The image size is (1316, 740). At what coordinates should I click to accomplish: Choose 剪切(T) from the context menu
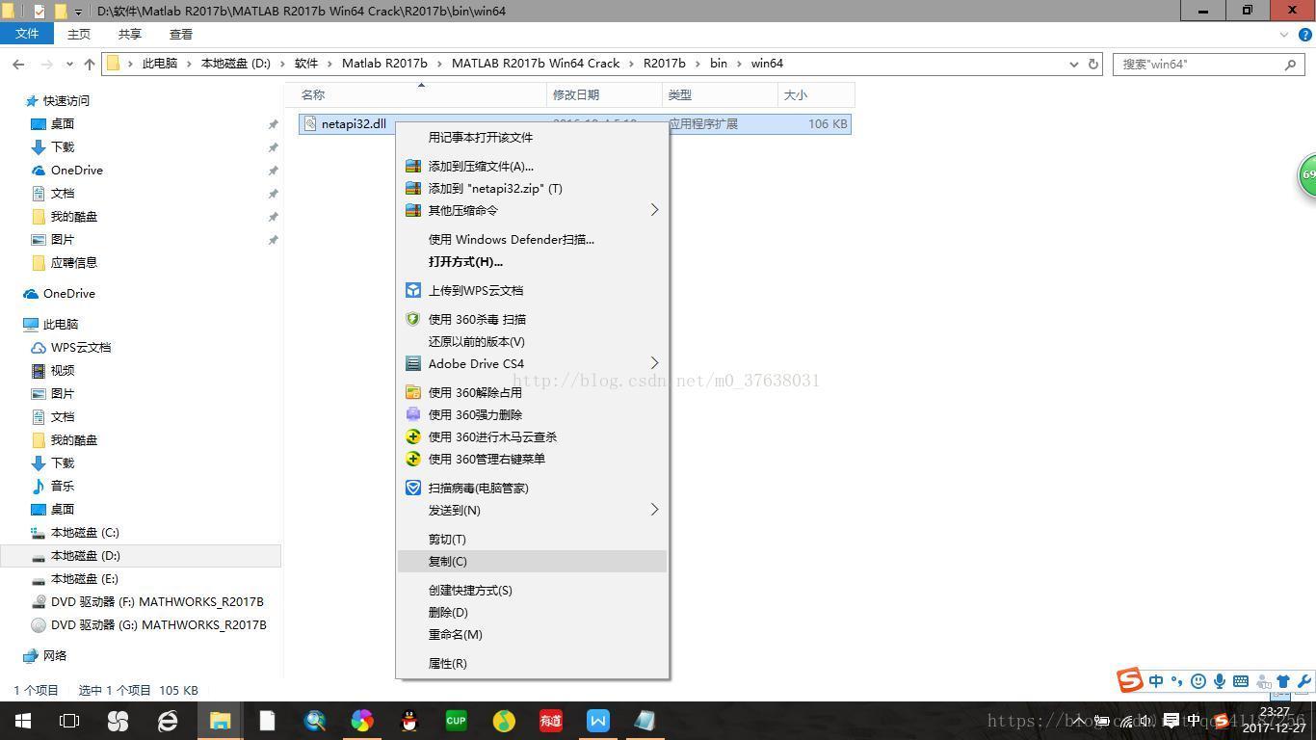532,539
